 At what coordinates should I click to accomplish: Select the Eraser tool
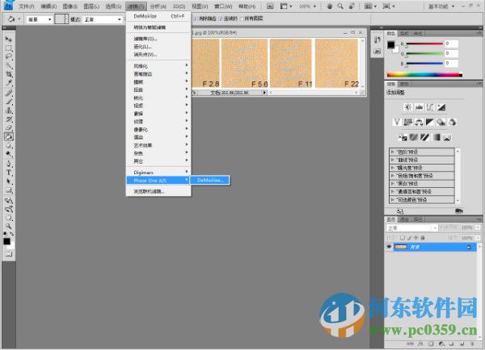(9, 127)
